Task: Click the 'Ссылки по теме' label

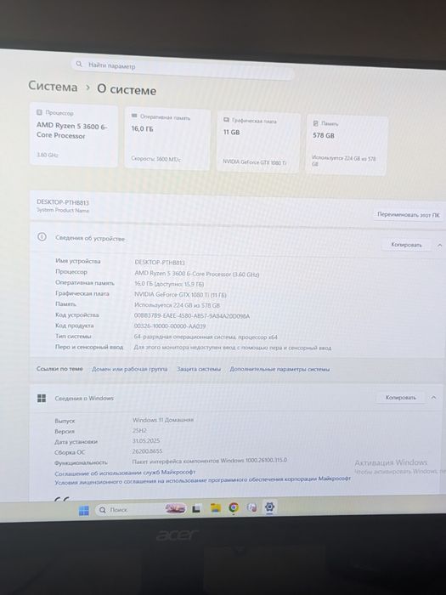Action: [x=59, y=368]
